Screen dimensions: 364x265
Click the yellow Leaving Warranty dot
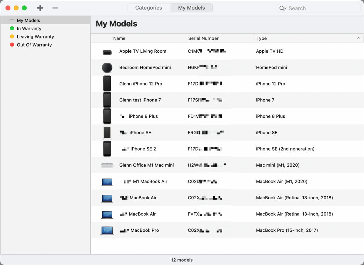coord(12,36)
